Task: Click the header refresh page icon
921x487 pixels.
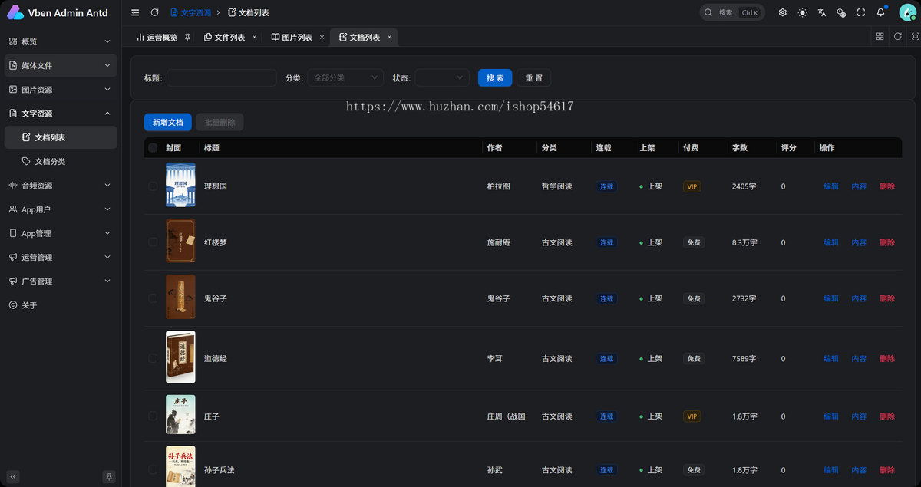Action: pos(154,12)
